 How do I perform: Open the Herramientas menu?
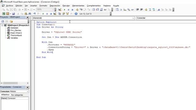(x=78, y=5)
